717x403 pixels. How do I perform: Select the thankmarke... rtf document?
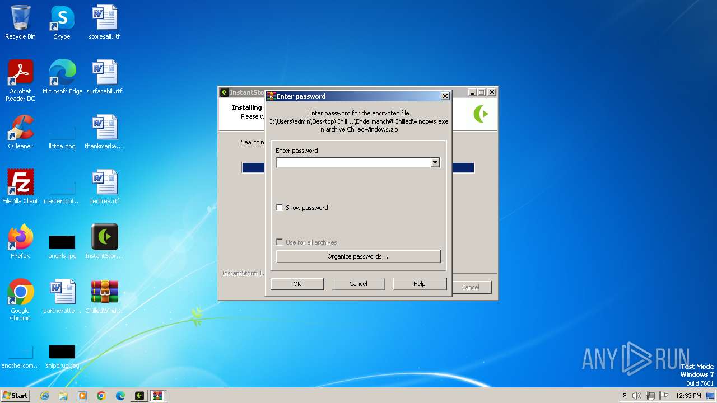(x=104, y=132)
